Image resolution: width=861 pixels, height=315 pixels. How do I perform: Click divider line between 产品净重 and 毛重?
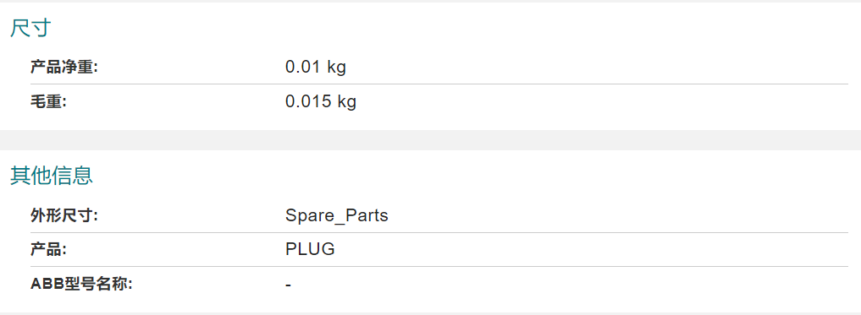pyautogui.click(x=439, y=84)
